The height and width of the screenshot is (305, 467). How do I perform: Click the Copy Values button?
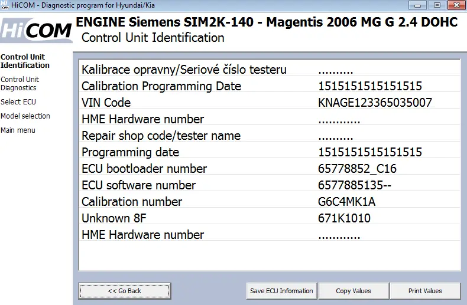pyautogui.click(x=354, y=291)
